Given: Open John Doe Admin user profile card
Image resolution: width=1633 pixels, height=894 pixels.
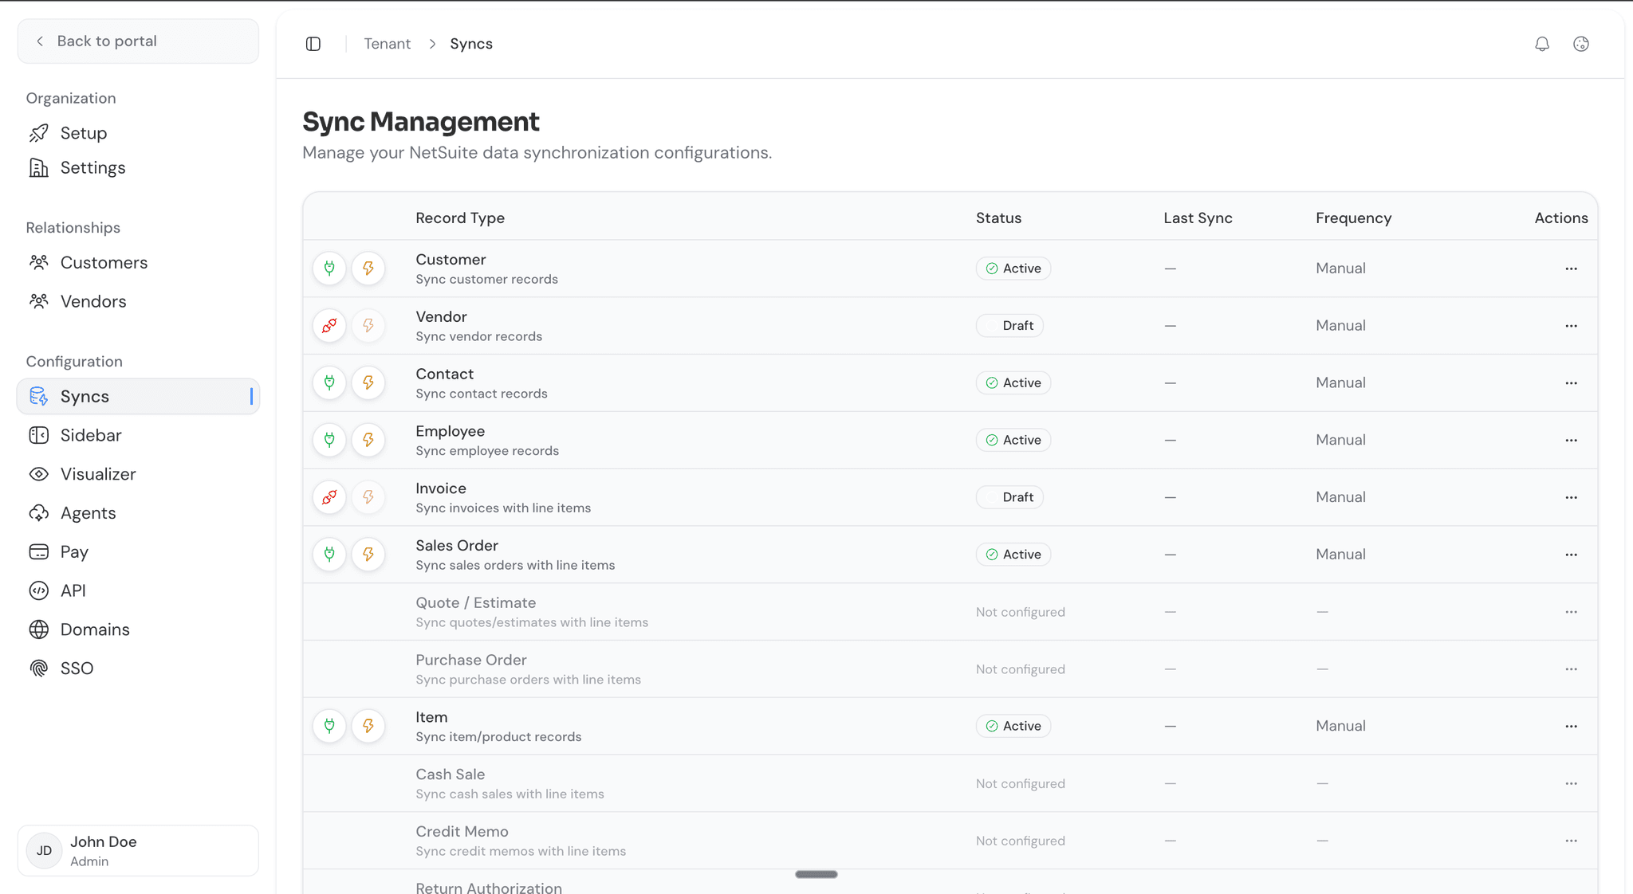Looking at the screenshot, I should pos(138,850).
